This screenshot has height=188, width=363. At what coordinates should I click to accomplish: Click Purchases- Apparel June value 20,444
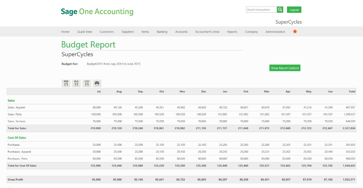pyautogui.click(x=329, y=152)
